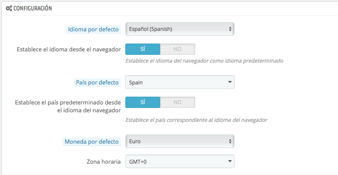Open the Idioma por defecto dropdown
The image size is (338, 175).
click(180, 29)
